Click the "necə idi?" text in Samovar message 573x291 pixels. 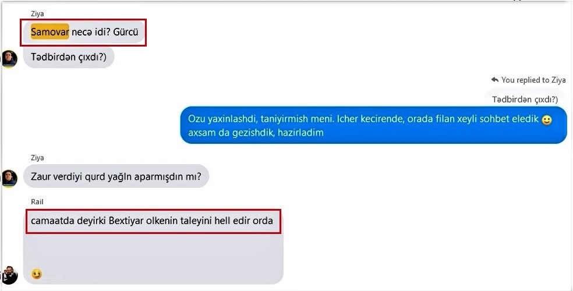pos(91,32)
